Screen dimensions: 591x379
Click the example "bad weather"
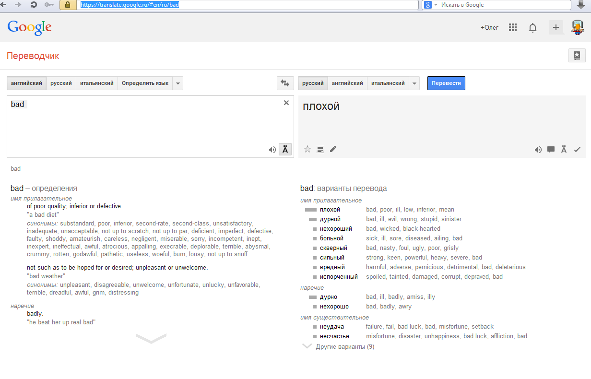pyautogui.click(x=46, y=276)
